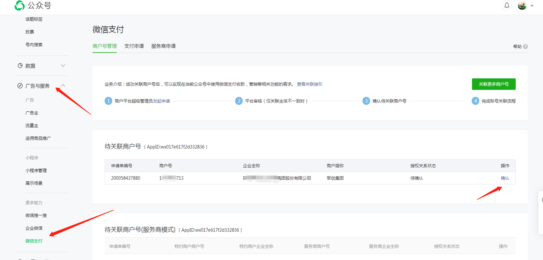Screen dimensions: 543x260
Task: Click the 企业全称 column header
Action: pyautogui.click(x=251, y=166)
